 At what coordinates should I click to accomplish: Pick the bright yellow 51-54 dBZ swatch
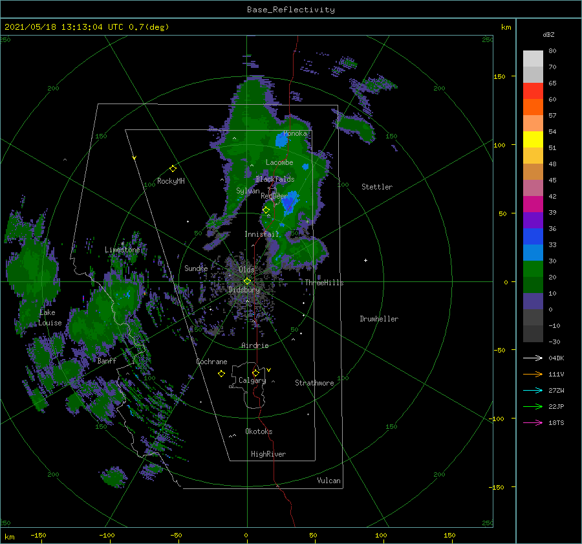point(533,140)
